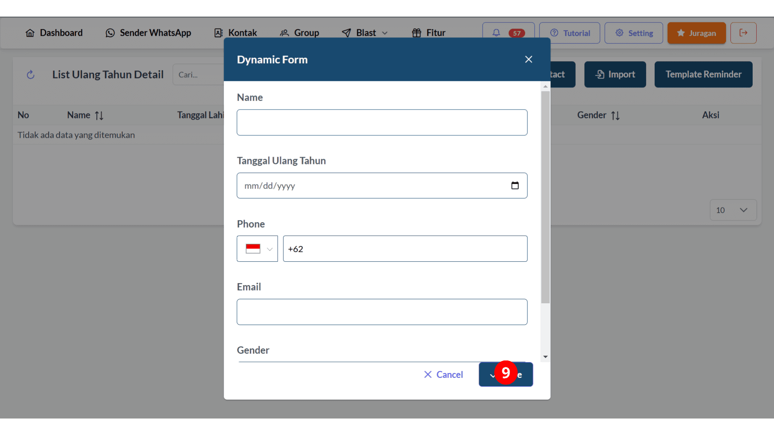
Task: Open notifications bell with 57 badge
Action: pyautogui.click(x=508, y=33)
